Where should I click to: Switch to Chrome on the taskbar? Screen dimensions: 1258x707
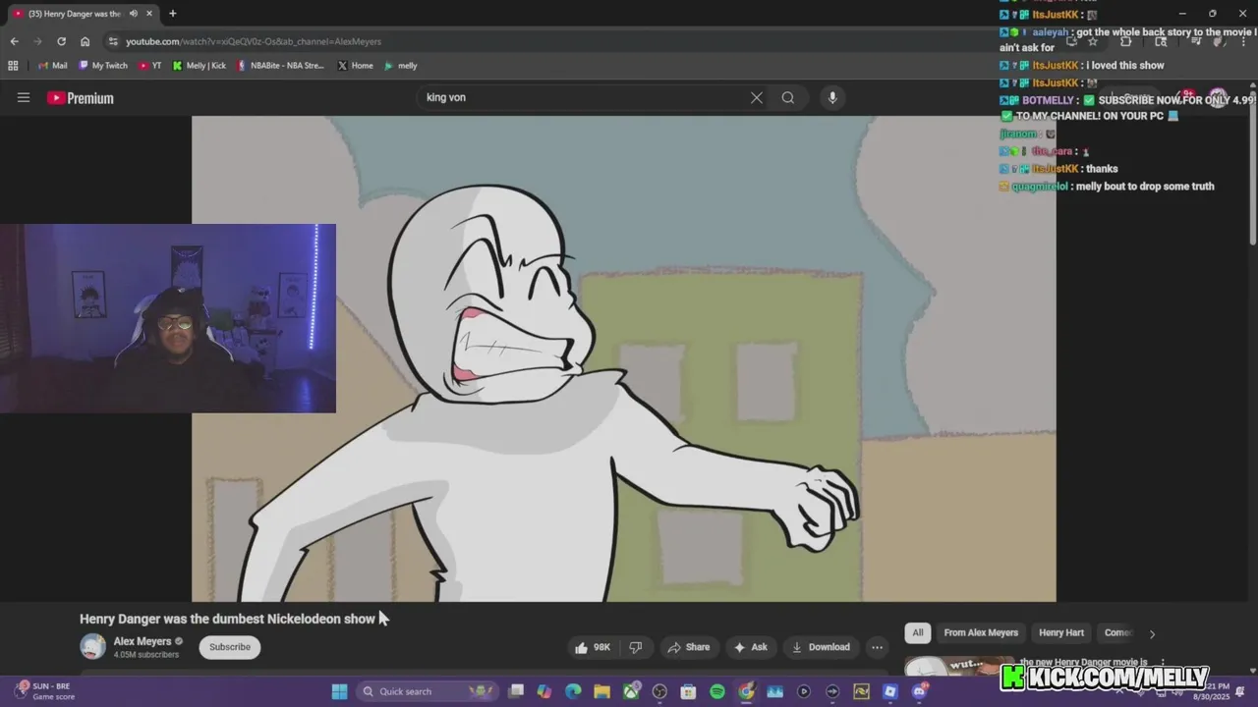[x=746, y=691]
